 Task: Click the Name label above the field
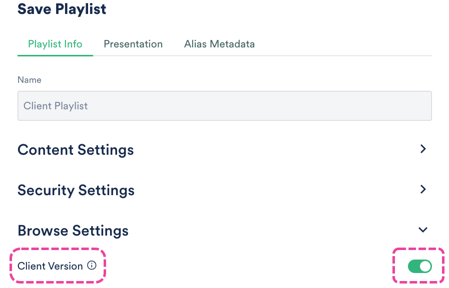click(30, 80)
